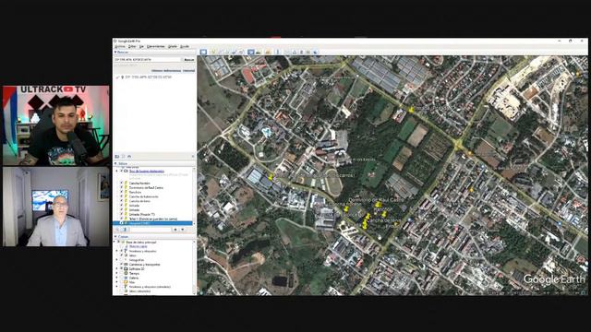Open the Historial link

click(x=188, y=70)
